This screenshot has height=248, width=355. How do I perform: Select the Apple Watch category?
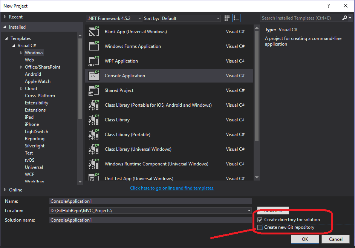click(38, 81)
